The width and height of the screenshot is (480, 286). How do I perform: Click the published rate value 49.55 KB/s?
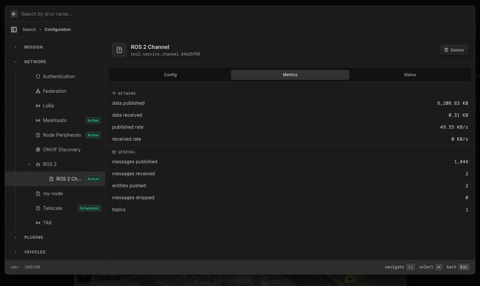pyautogui.click(x=454, y=127)
